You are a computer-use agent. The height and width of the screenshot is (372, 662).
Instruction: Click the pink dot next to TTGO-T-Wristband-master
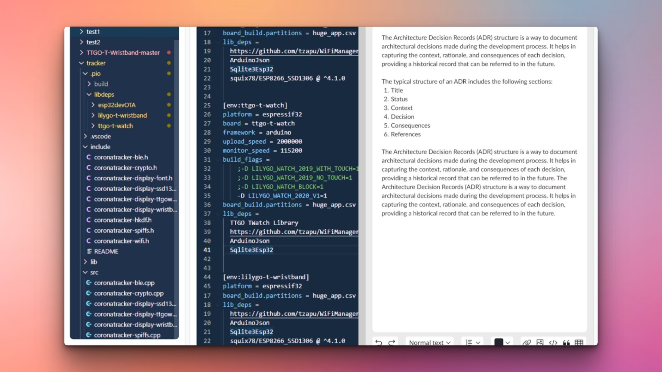(x=169, y=53)
